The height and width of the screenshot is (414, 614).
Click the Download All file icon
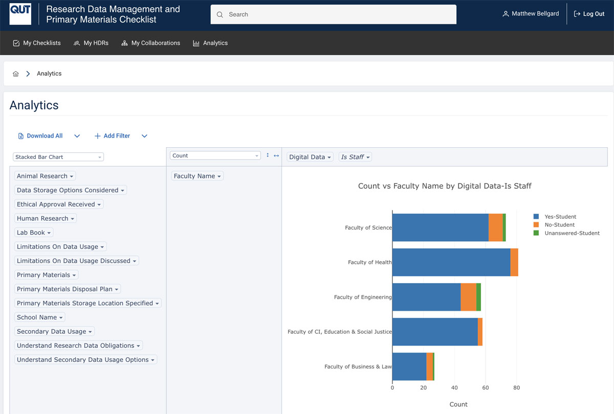click(21, 136)
